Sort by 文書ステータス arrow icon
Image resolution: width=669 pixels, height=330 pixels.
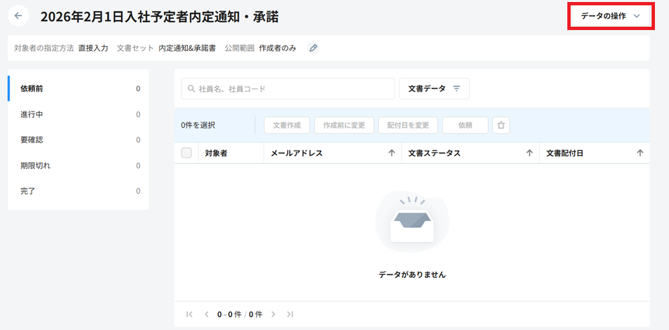(529, 153)
